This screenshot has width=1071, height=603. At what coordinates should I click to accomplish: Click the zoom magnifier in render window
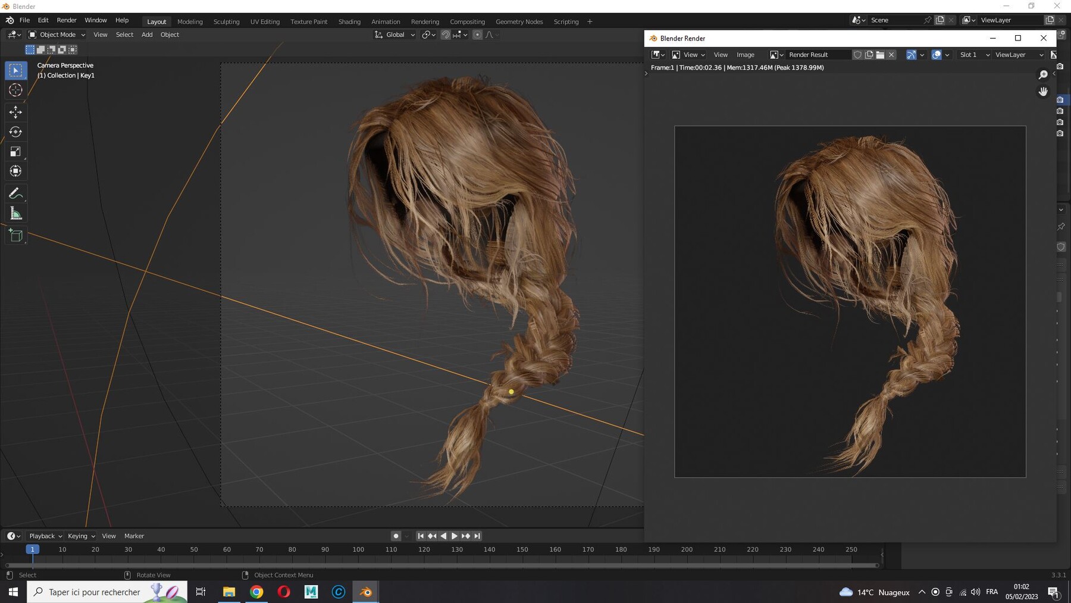click(1043, 74)
